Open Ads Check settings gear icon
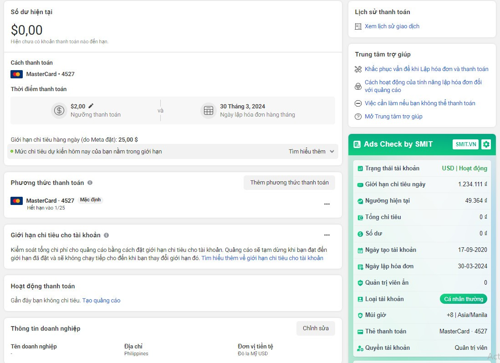Image resolution: width=500 pixels, height=363 pixels. pyautogui.click(x=486, y=144)
